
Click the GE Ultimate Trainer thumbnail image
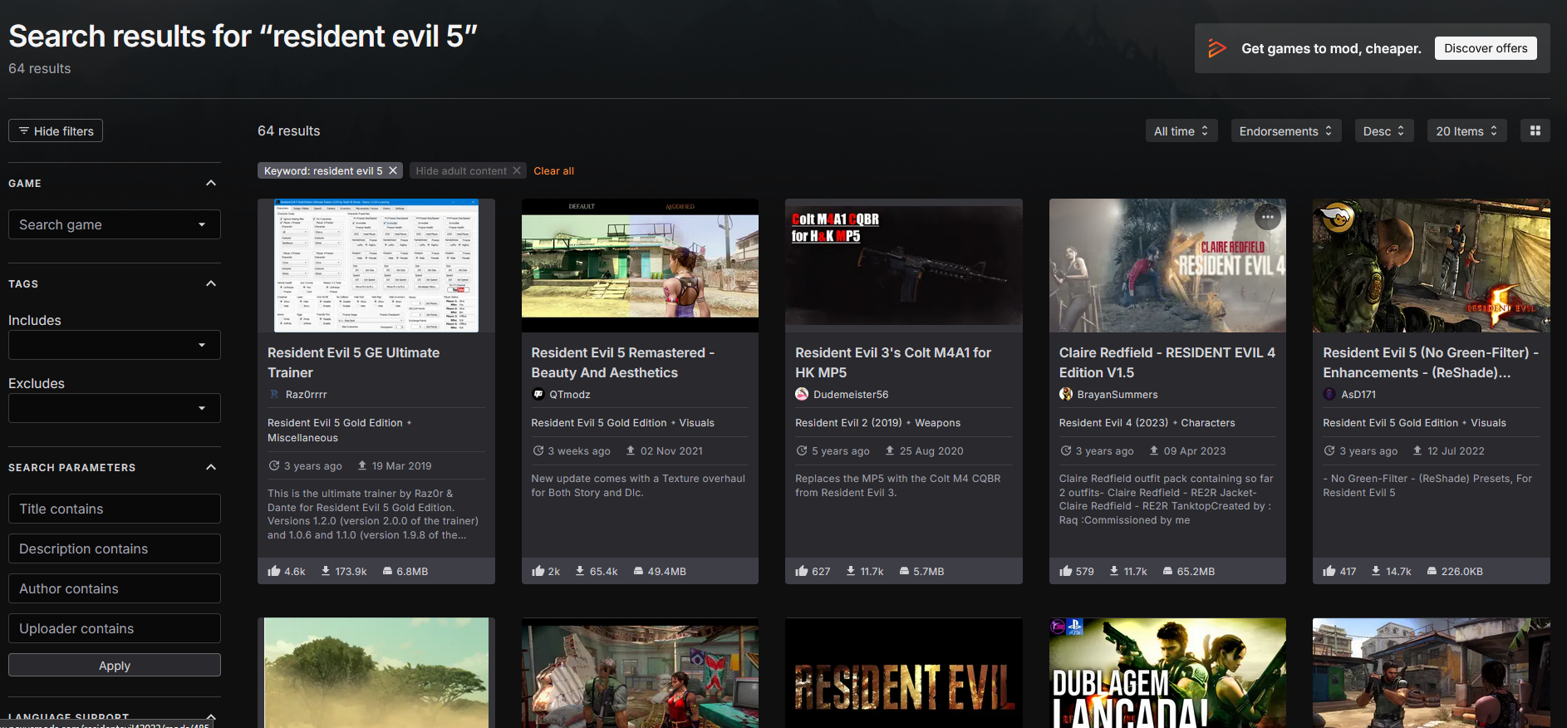pyautogui.click(x=376, y=265)
